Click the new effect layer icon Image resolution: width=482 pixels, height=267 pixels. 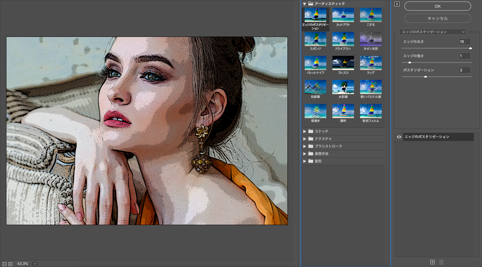pyautogui.click(x=432, y=262)
